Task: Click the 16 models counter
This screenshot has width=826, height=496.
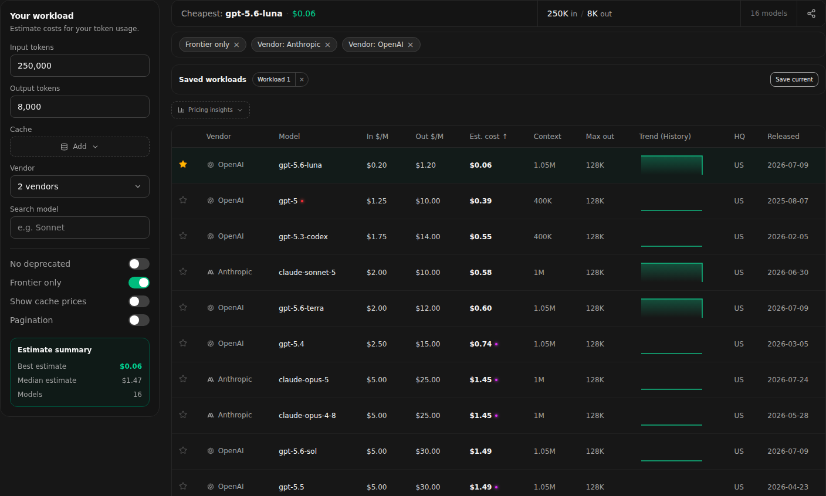Action: pos(769,13)
